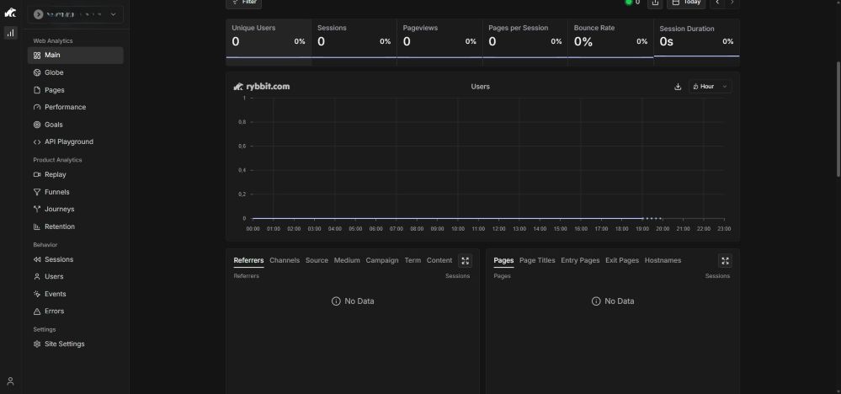
Task: Expand the Referrers panel to fullscreen
Action: point(466,261)
